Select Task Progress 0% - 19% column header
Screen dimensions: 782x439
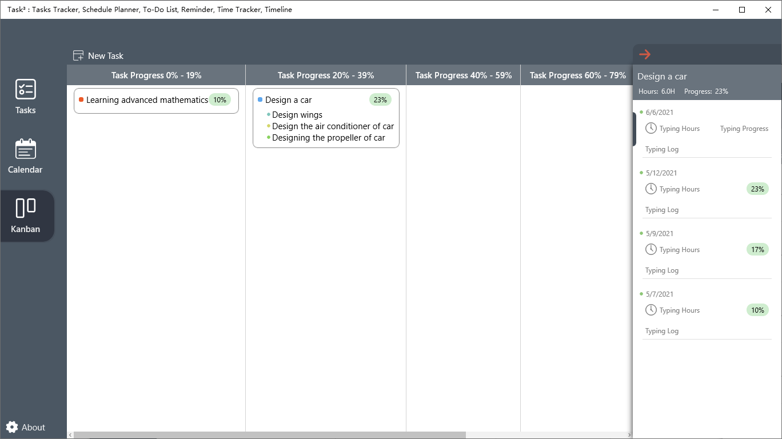coord(156,75)
